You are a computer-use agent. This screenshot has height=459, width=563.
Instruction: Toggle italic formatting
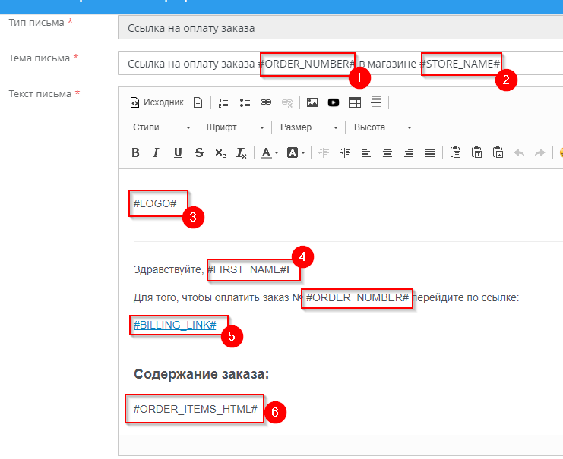click(156, 152)
